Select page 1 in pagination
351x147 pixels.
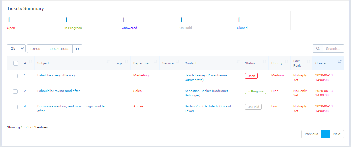(326, 134)
